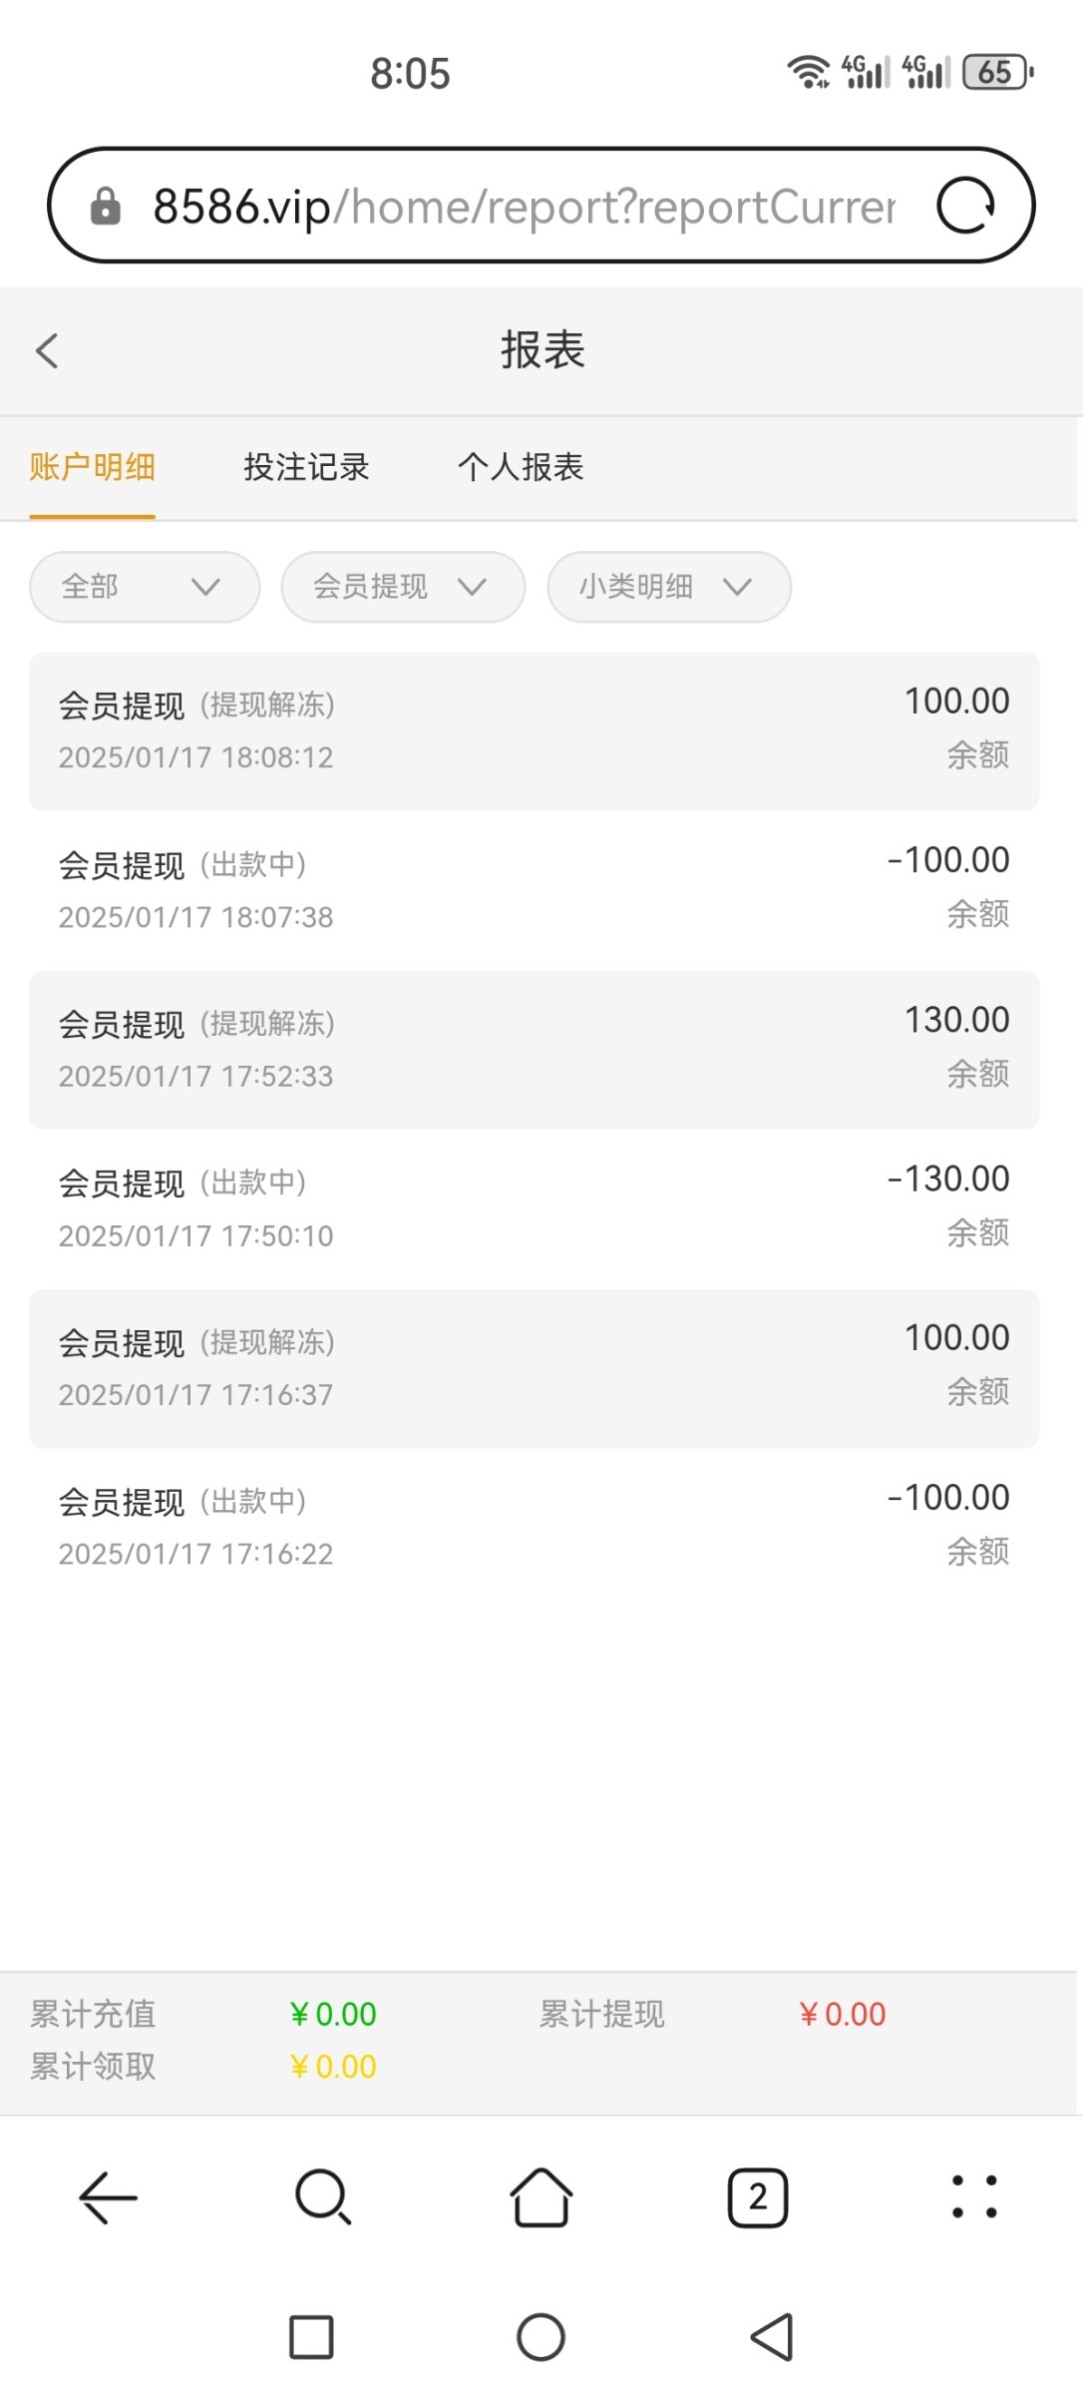Tap the 8586.vip address bar URL

(x=519, y=207)
